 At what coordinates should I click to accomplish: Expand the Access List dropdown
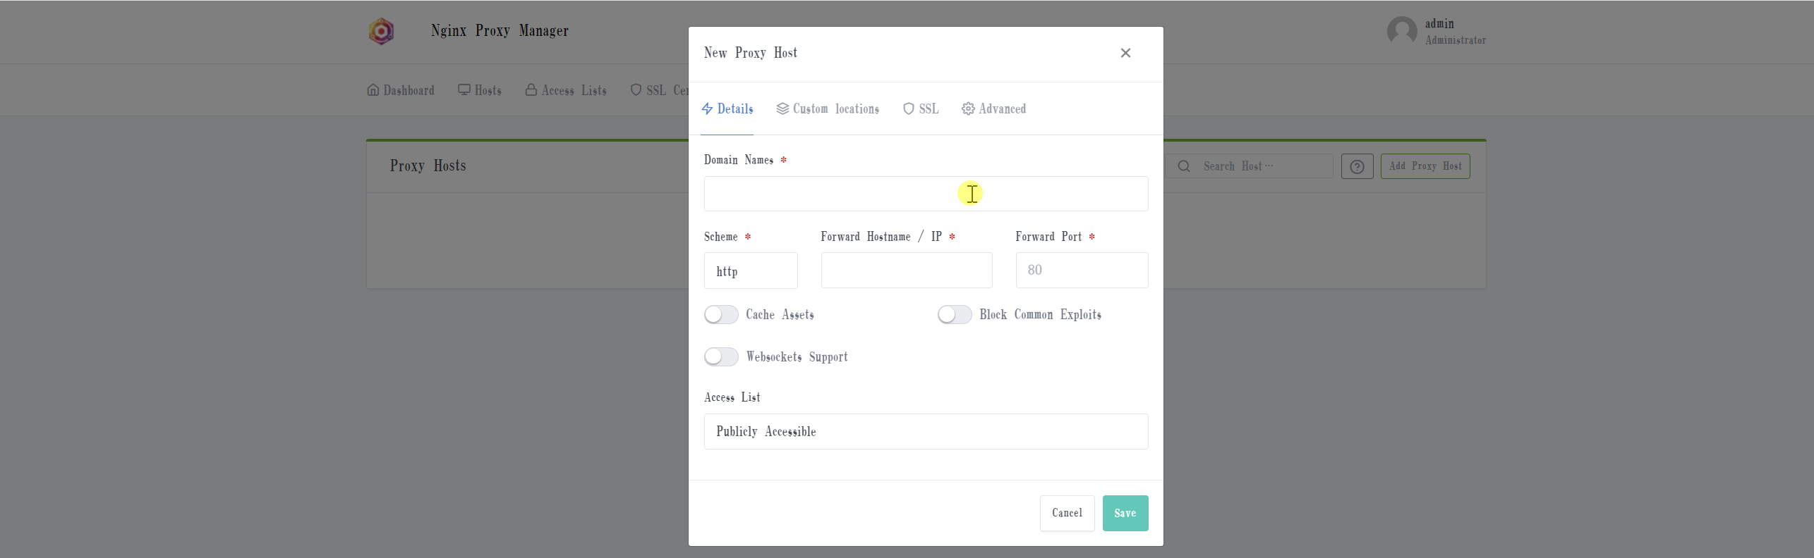[925, 432]
